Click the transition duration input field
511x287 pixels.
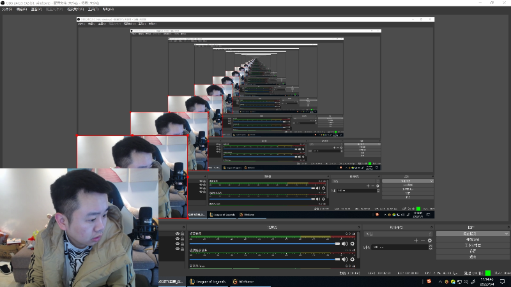pyautogui.click(x=400, y=247)
